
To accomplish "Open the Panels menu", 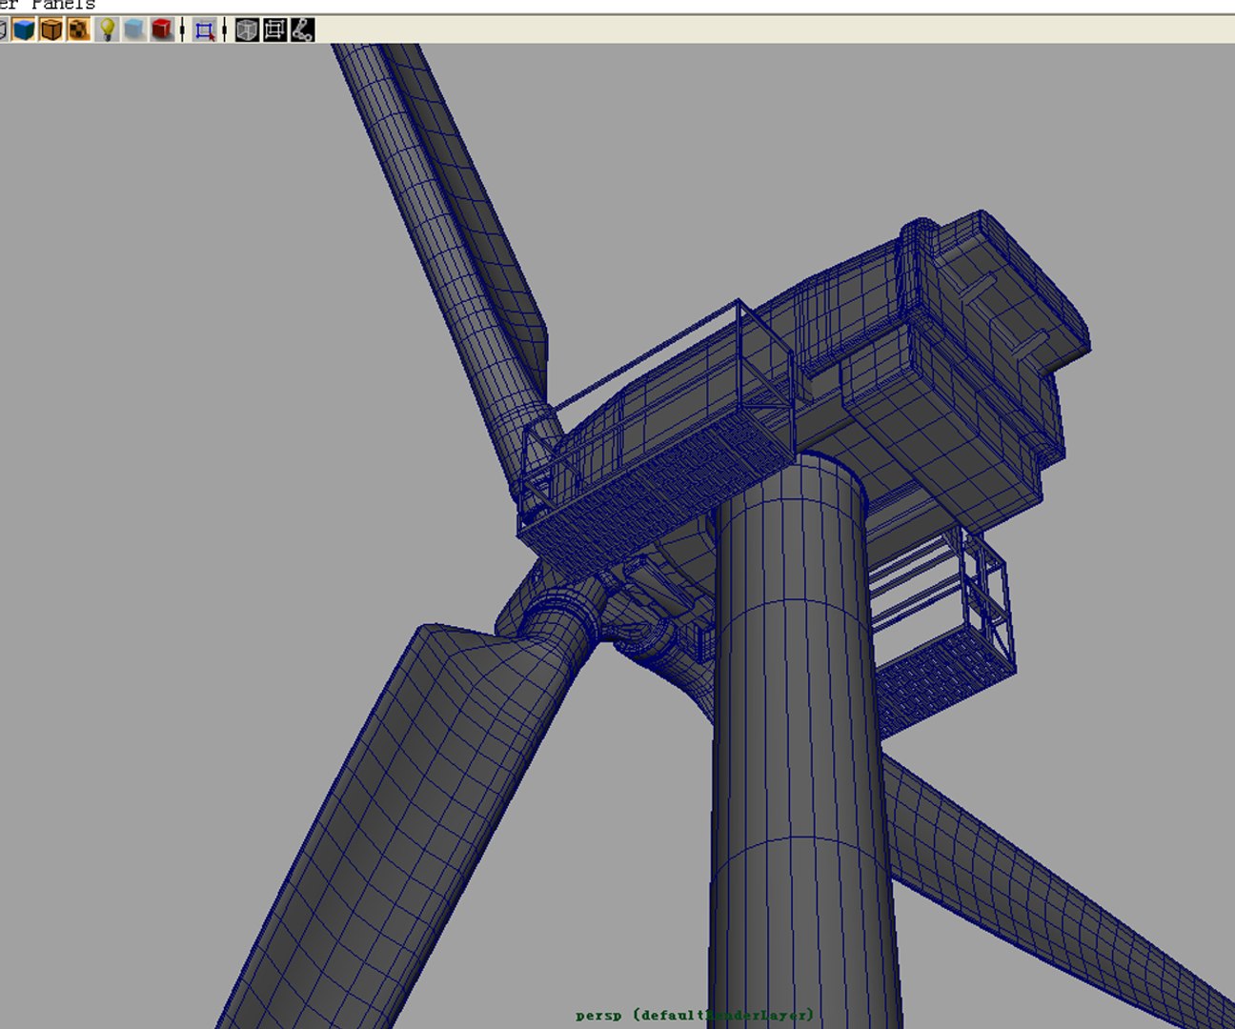I will tap(63, 5).
